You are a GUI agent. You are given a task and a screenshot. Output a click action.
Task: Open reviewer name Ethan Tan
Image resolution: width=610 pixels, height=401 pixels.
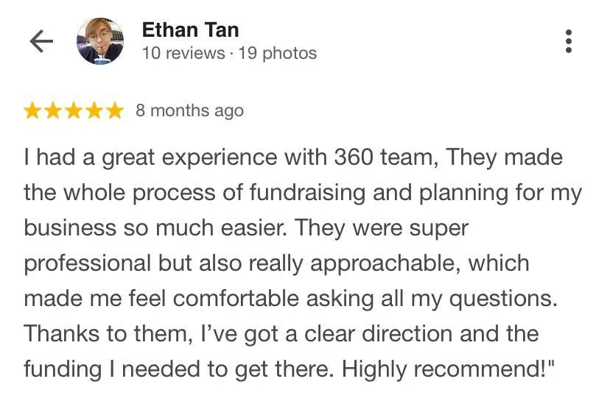pos(190,30)
